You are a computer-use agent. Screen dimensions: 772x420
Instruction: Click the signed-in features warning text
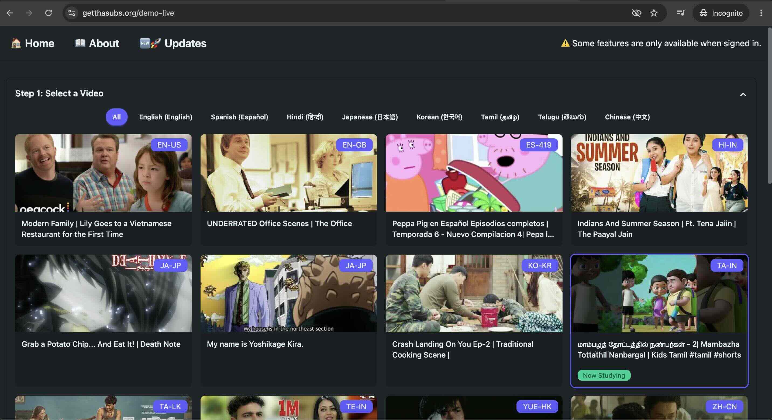click(x=667, y=43)
